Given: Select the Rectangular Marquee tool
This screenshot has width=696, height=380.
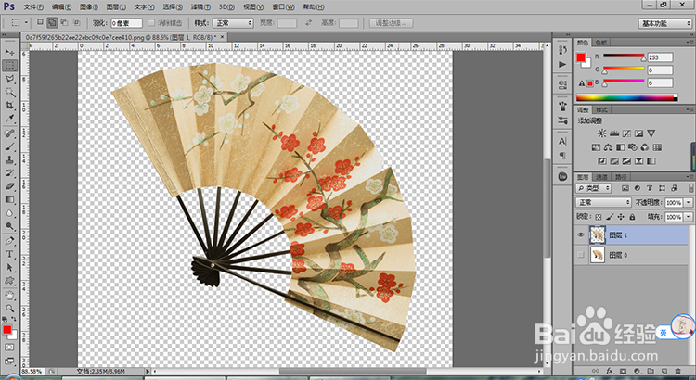Looking at the screenshot, I should [x=10, y=66].
